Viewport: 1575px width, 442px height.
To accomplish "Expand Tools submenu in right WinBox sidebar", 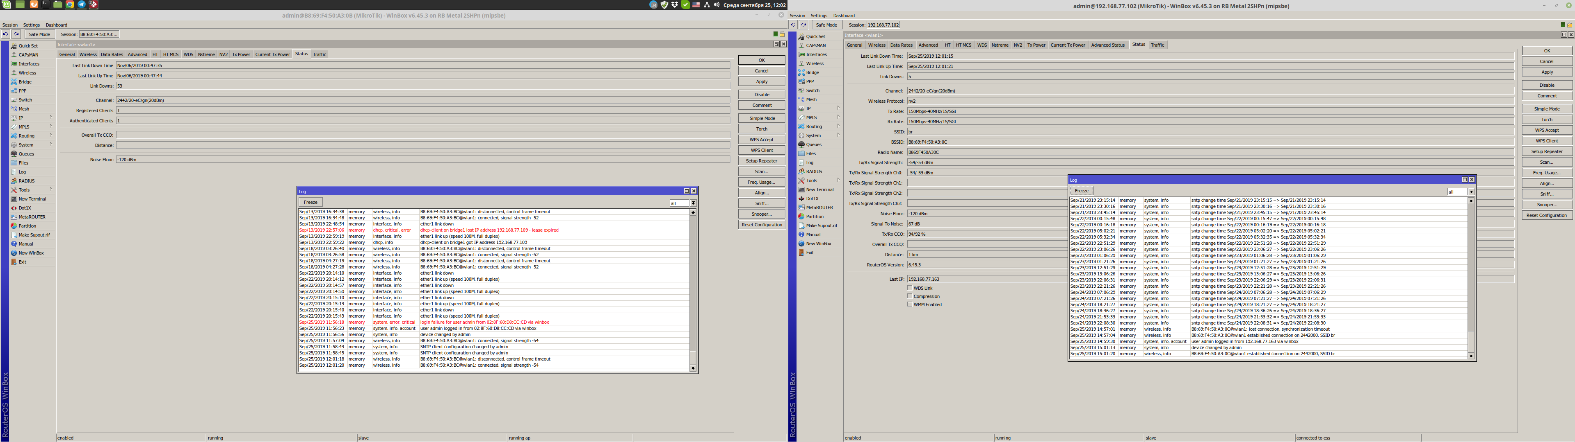I will pos(838,181).
